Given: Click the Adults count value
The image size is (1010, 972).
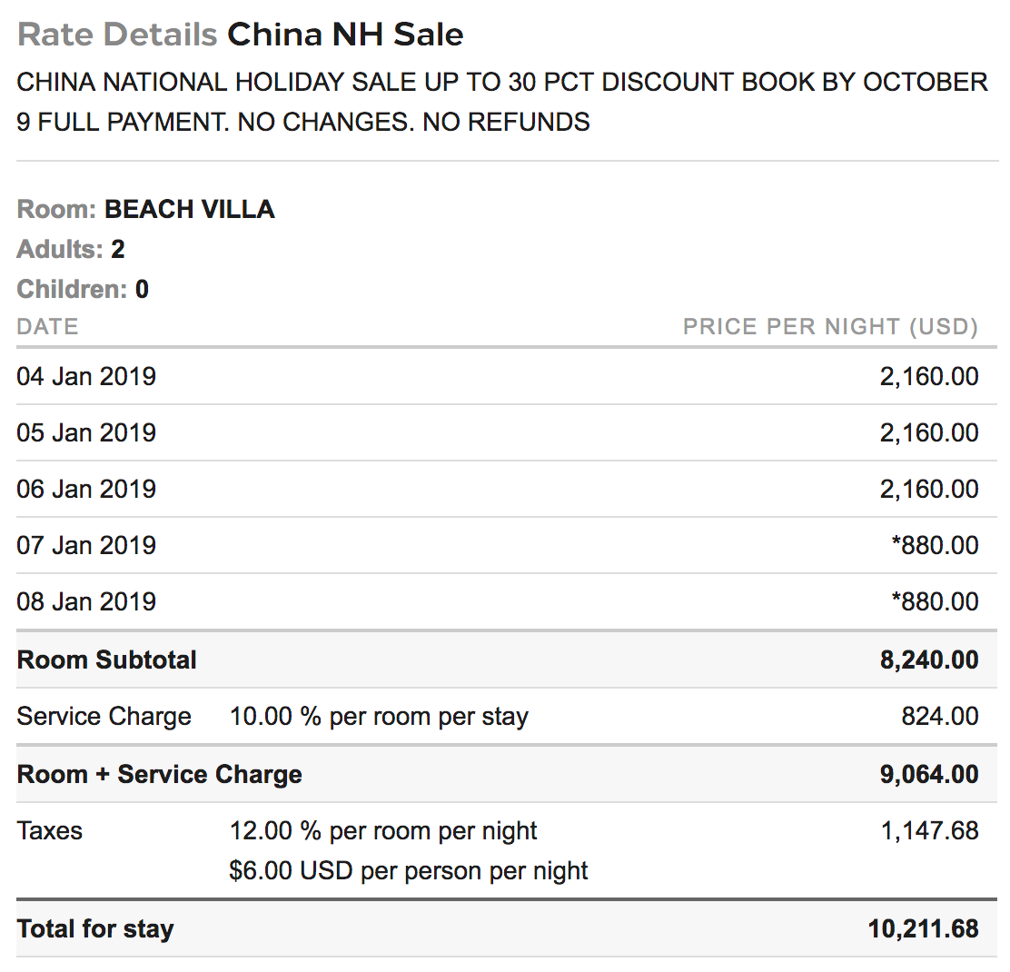Looking at the screenshot, I should click(x=118, y=249).
